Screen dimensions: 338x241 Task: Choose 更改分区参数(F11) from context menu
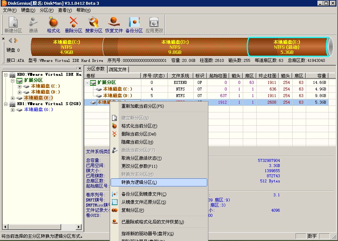[159, 166]
